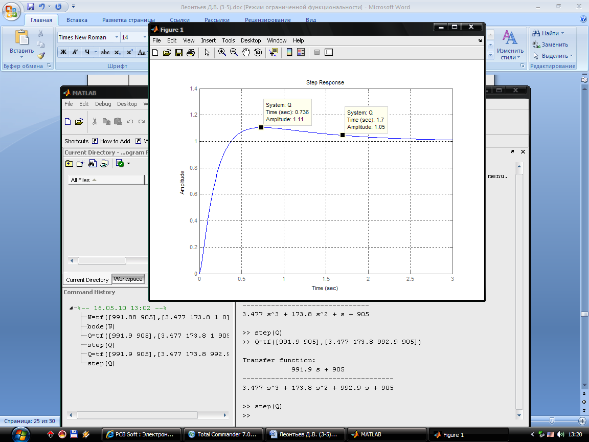Activate the Pan hand tool
Image resolution: width=589 pixels, height=442 pixels.
coord(246,52)
